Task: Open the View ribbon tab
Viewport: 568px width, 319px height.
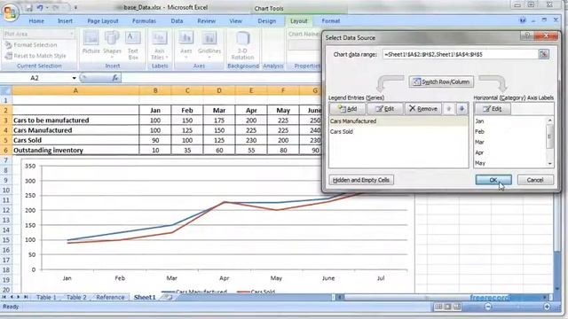Action: [235, 21]
